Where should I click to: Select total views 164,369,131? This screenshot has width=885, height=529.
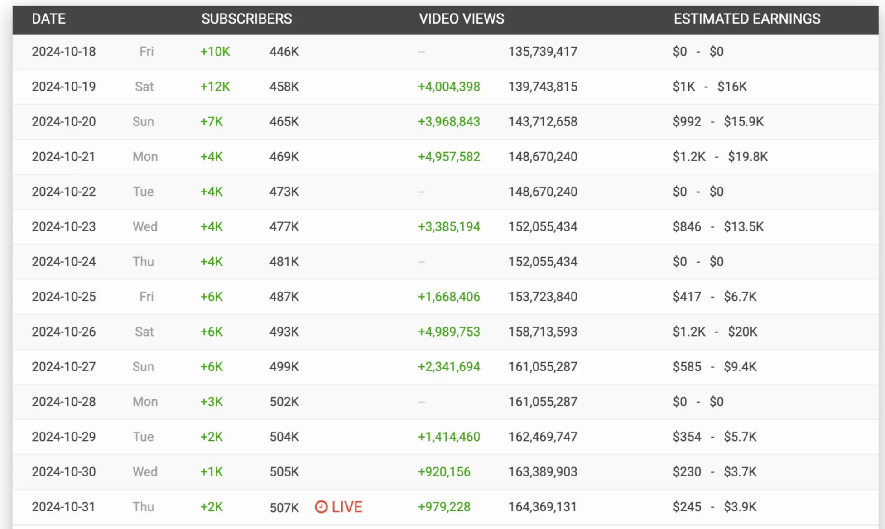coord(543,507)
